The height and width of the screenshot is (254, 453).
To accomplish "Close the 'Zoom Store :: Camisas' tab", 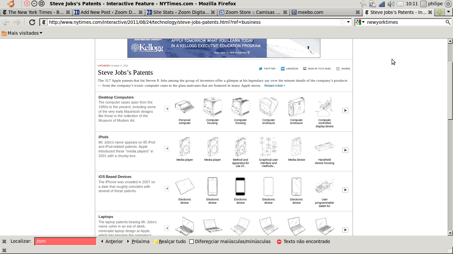I will tap(286, 12).
